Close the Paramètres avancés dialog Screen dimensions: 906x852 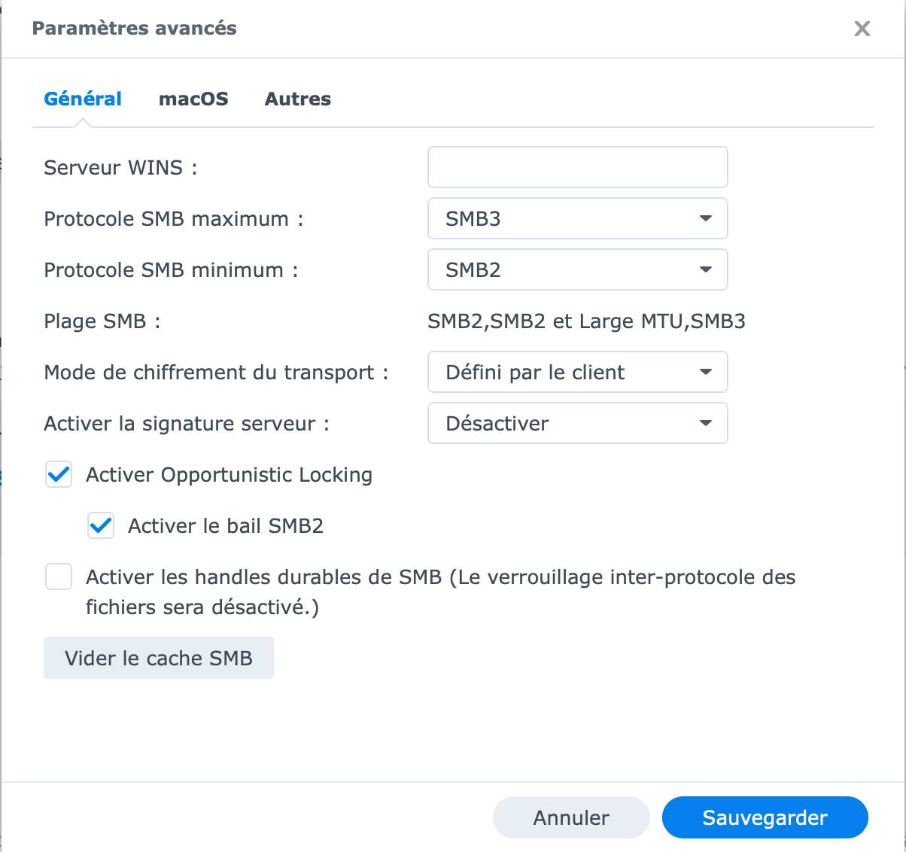coord(862,29)
